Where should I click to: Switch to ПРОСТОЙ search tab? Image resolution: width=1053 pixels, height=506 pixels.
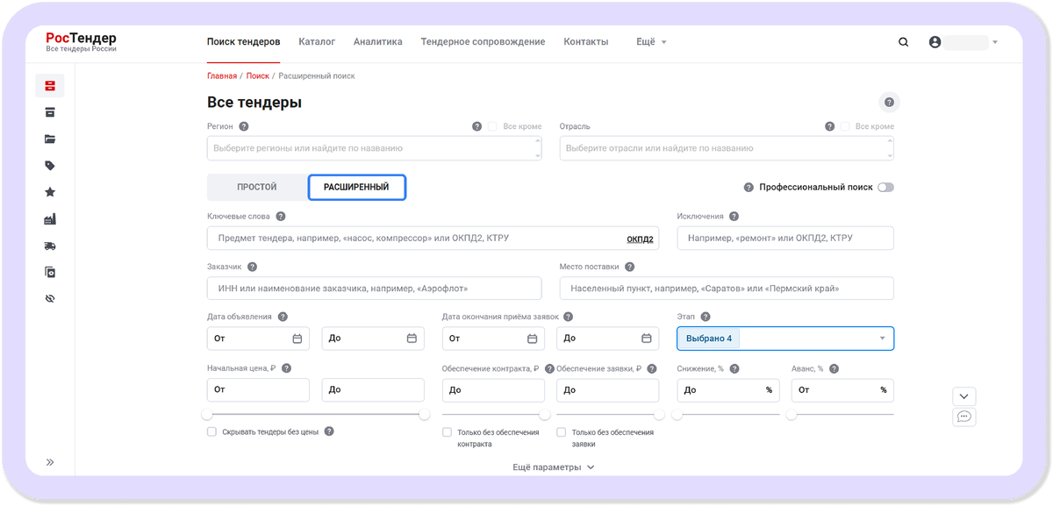coord(257,187)
